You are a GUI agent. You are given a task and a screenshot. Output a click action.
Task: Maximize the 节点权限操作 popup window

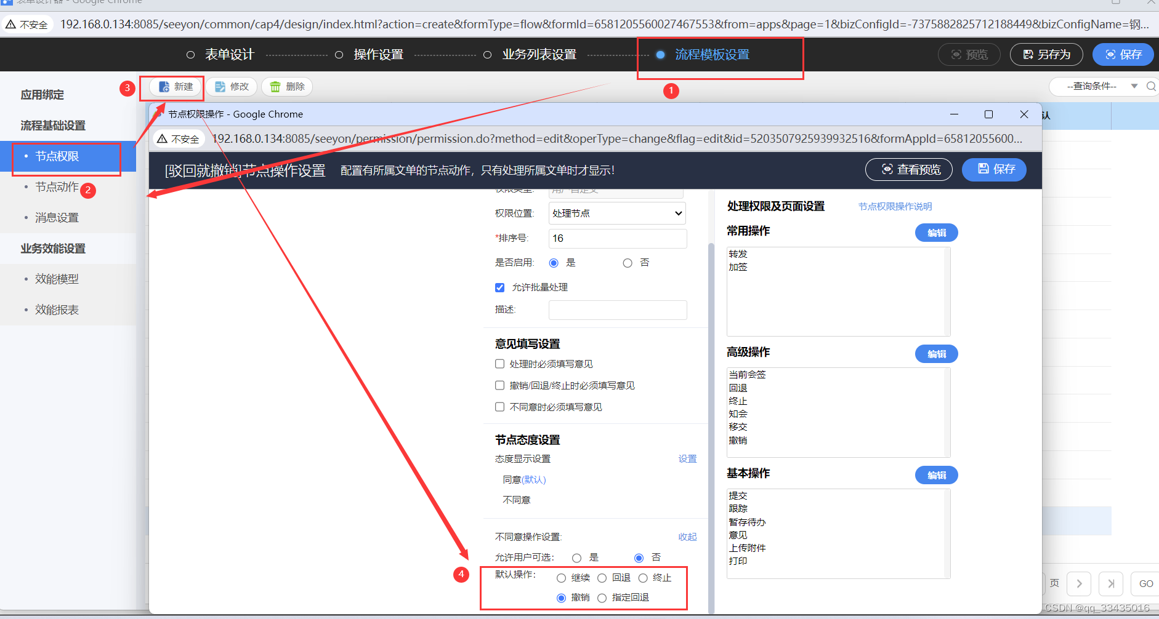[988, 114]
